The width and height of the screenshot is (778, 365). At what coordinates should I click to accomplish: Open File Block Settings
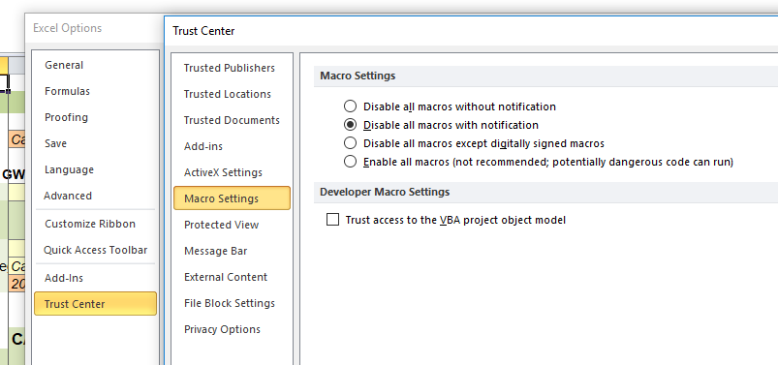tap(230, 303)
